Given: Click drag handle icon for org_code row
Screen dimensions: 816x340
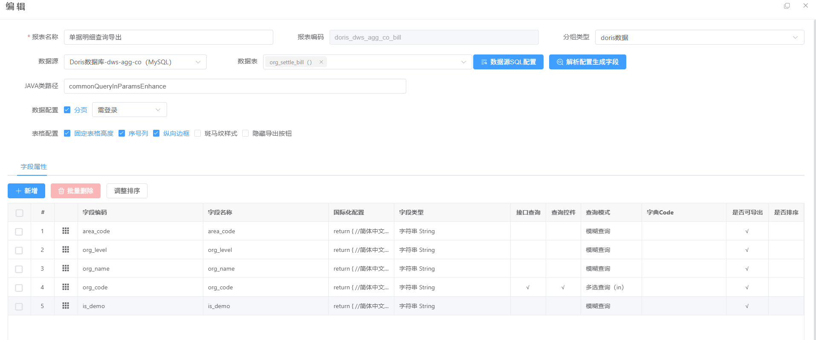Looking at the screenshot, I should click(66, 287).
